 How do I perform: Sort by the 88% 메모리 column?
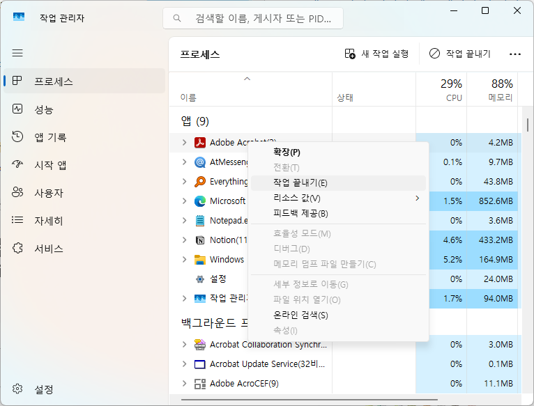[492, 90]
